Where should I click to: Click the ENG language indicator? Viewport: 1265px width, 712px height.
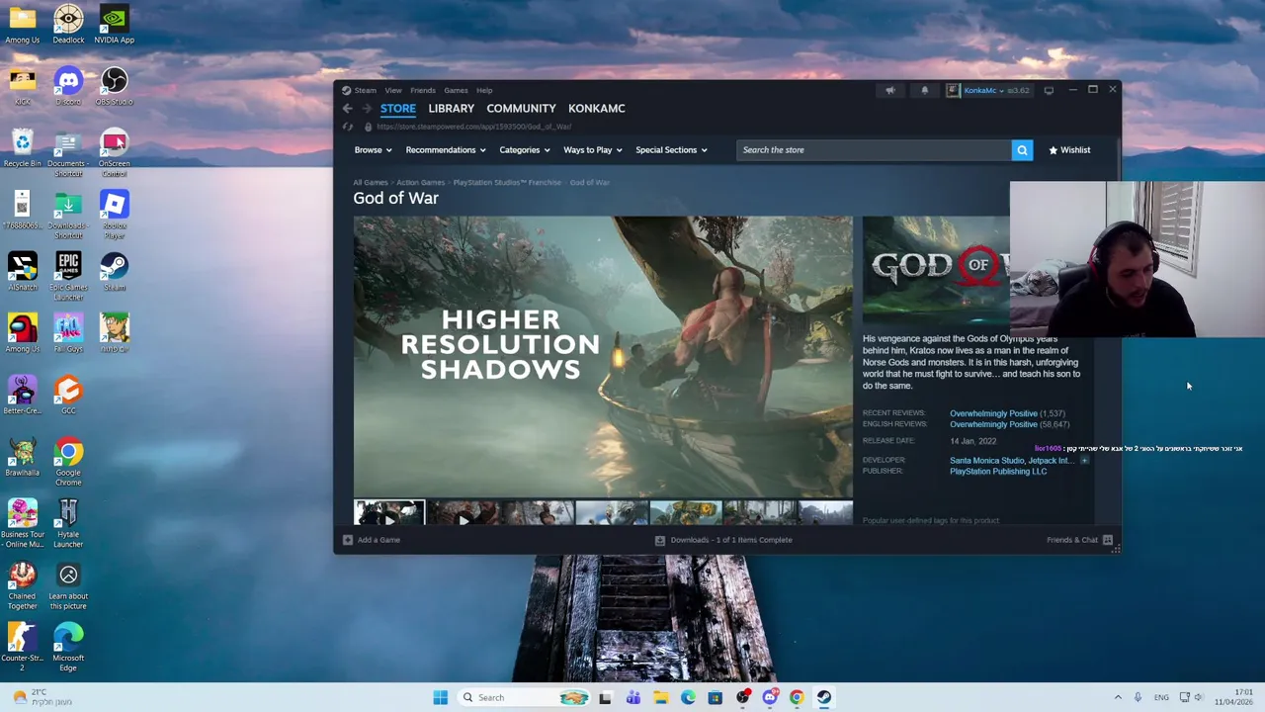1161,697
